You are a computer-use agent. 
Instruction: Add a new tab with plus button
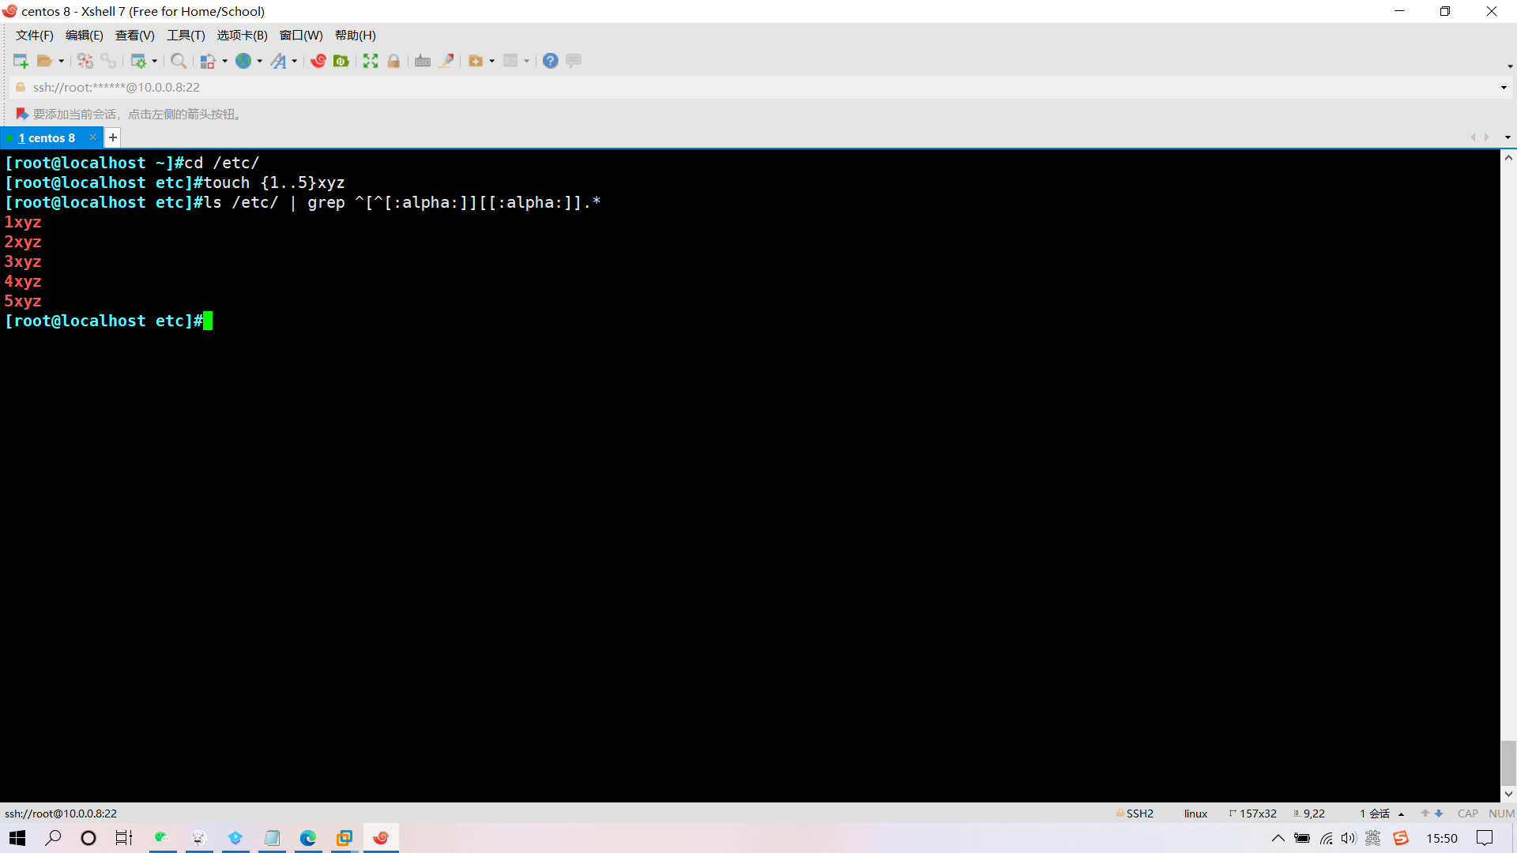point(113,137)
